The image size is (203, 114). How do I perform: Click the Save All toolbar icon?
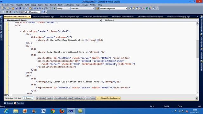point(20,9)
